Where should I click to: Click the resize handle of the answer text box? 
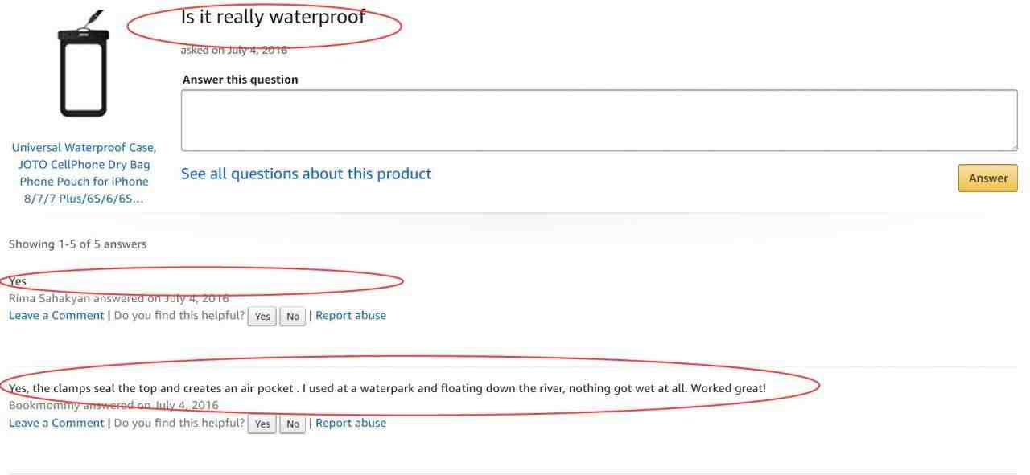click(x=1013, y=147)
